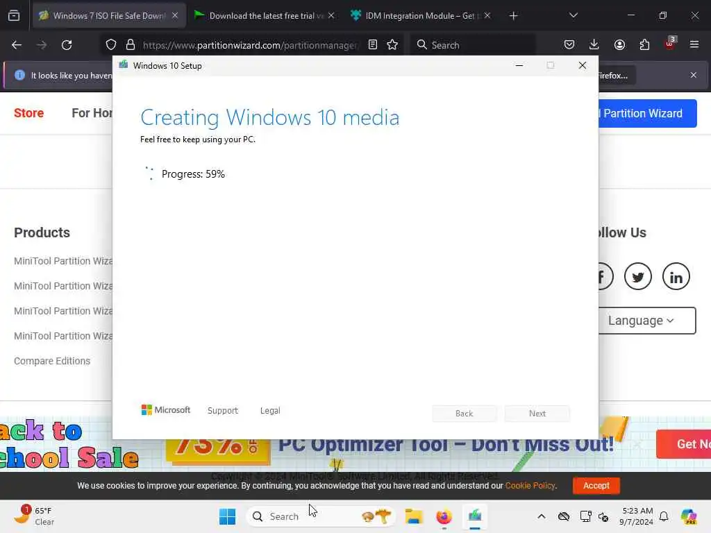711x533 pixels.
Task: Open weather widget showing 65°F
Action: (x=34, y=516)
